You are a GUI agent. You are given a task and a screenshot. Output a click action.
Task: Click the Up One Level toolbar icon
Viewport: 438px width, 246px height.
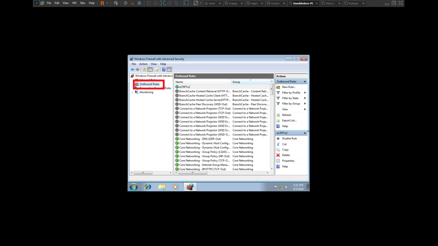coord(145,69)
